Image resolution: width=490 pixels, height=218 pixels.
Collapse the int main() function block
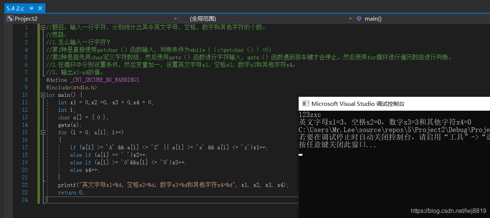[43, 95]
